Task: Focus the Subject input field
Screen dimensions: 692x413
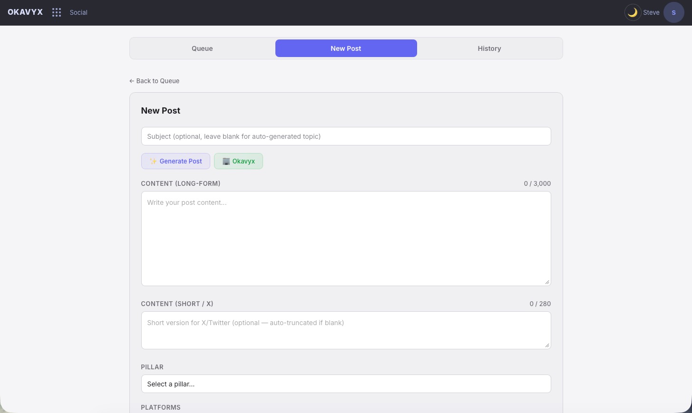Action: tap(346, 136)
